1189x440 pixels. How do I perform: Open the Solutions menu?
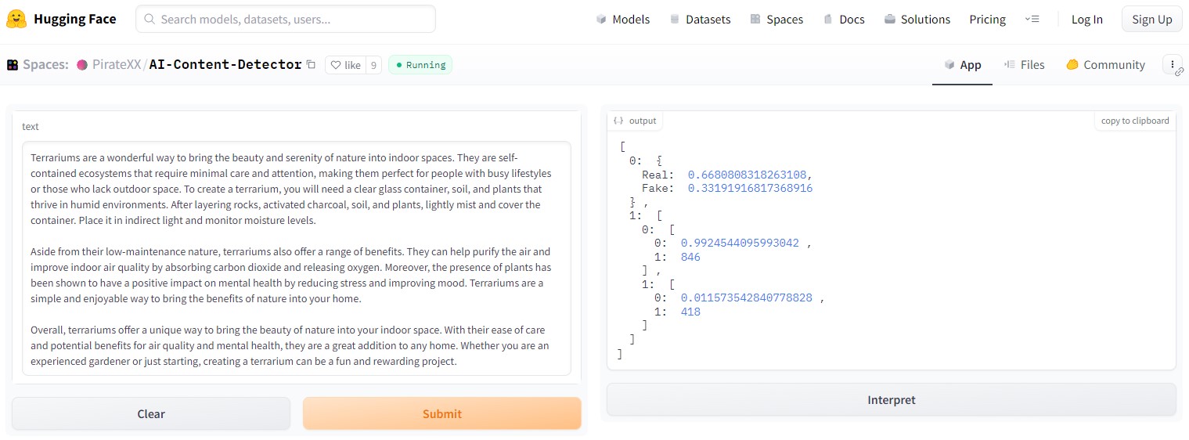917,20
